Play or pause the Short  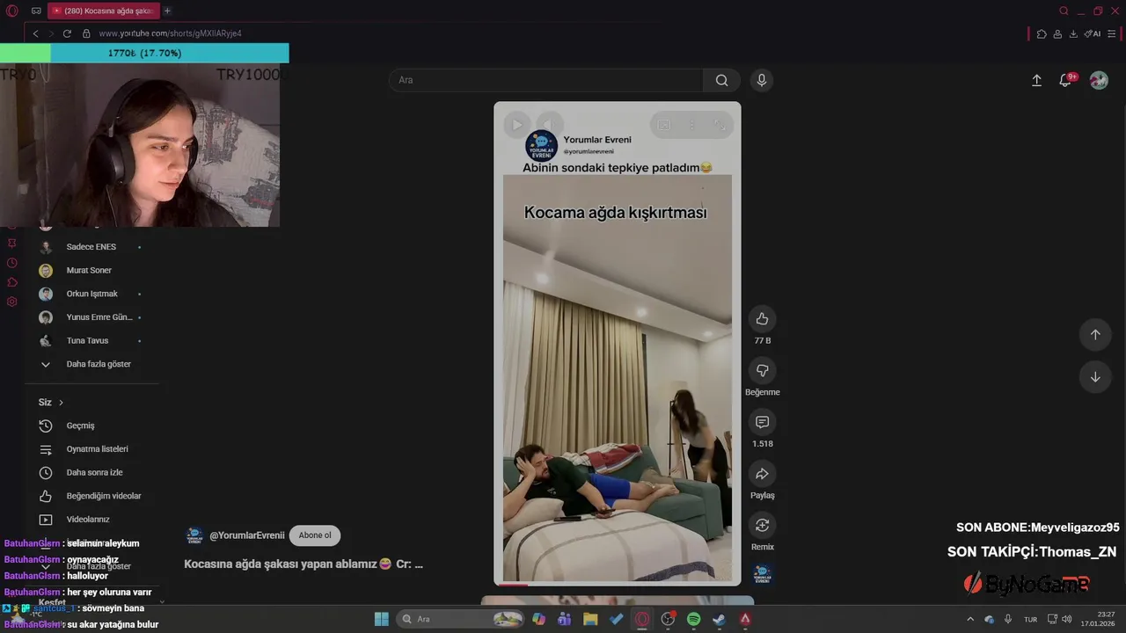517,125
